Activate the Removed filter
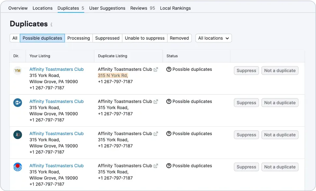The image size is (316, 191). (x=179, y=38)
